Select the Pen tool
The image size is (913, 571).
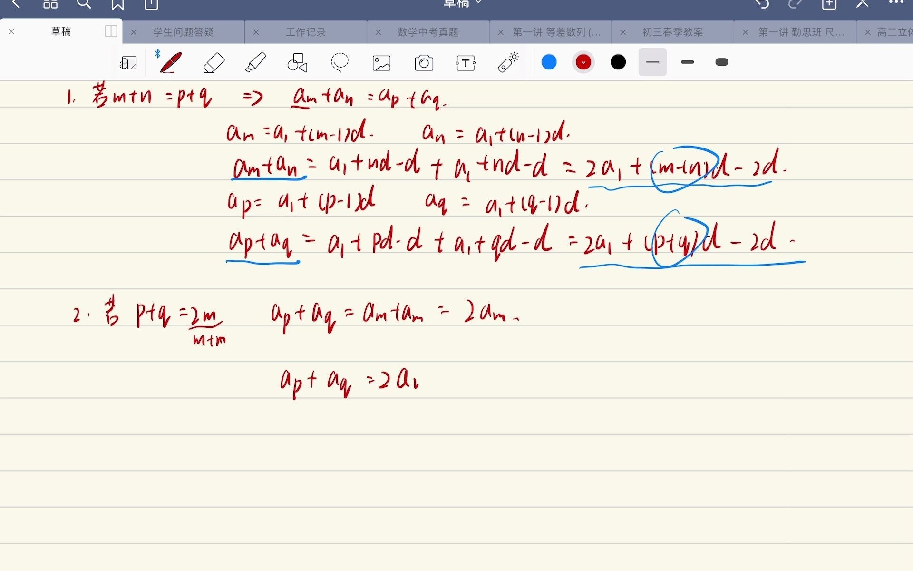click(x=170, y=62)
